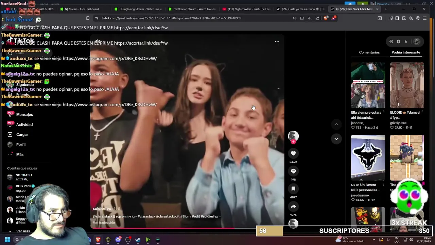Open the soldierfvx username on the video

pyautogui.click(x=102, y=209)
